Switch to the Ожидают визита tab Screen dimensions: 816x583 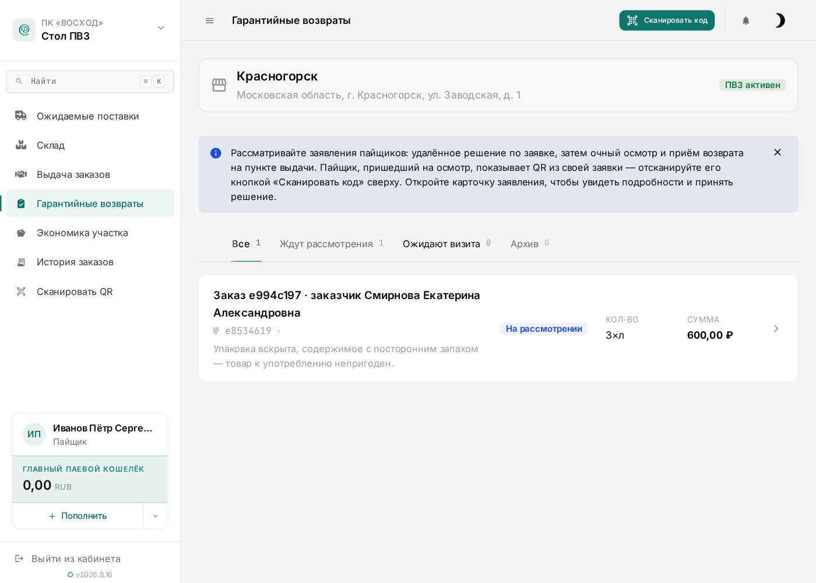(x=446, y=244)
